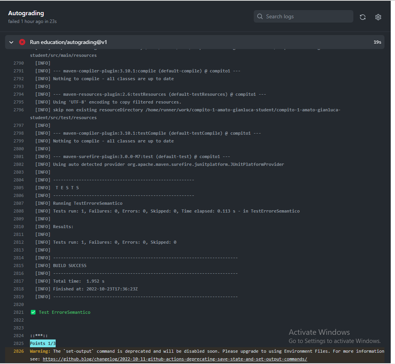Click 'Using auto detected provider' log line
Viewport: 395px width, 364px height.
click(x=160, y=164)
